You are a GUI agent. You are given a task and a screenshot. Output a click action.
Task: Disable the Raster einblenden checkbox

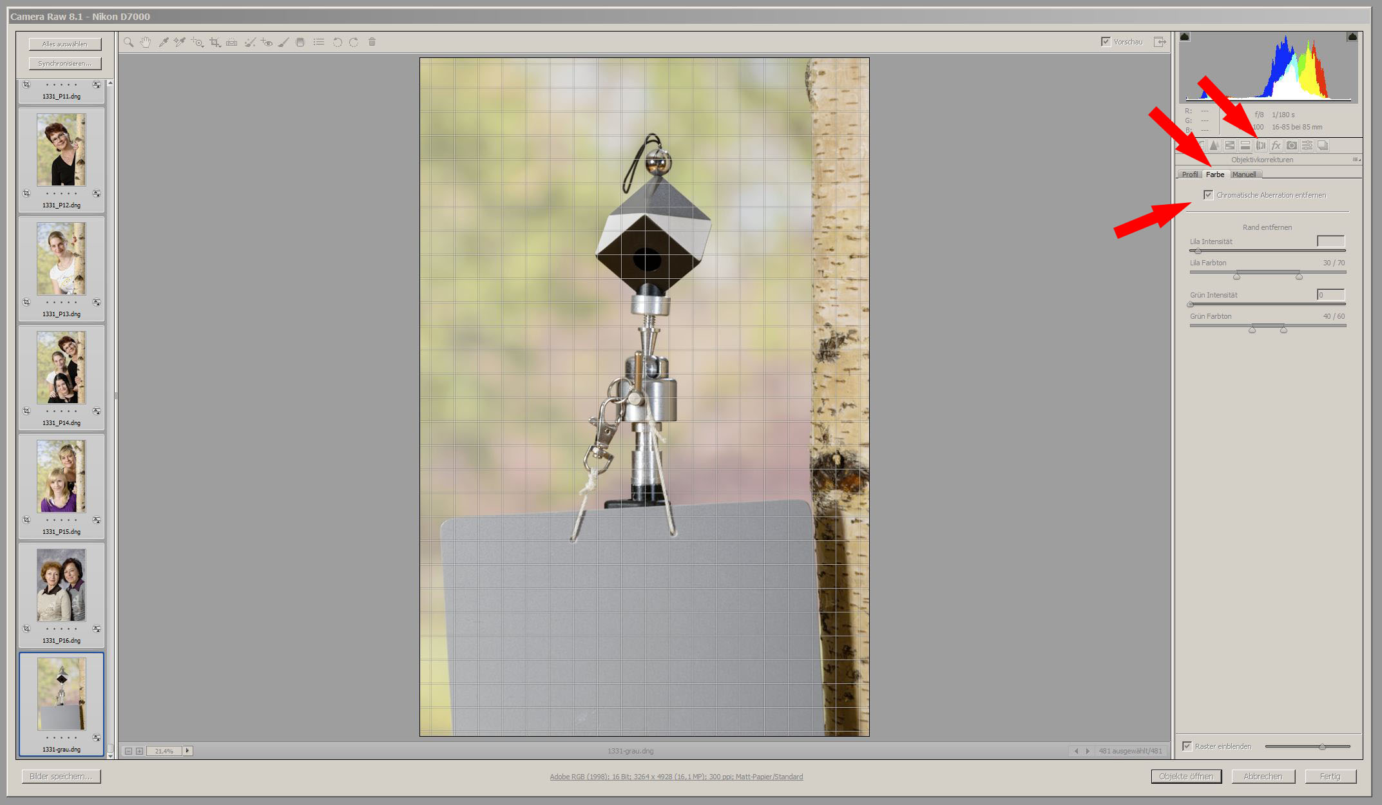click(x=1187, y=746)
